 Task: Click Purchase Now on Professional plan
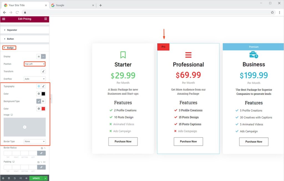(188, 141)
